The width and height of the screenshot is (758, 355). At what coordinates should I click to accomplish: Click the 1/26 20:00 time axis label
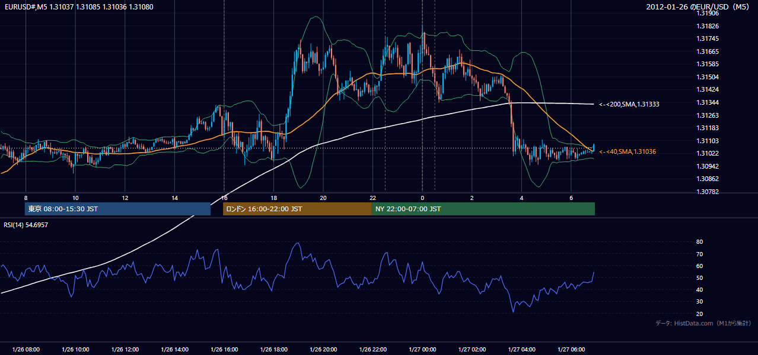click(323, 350)
